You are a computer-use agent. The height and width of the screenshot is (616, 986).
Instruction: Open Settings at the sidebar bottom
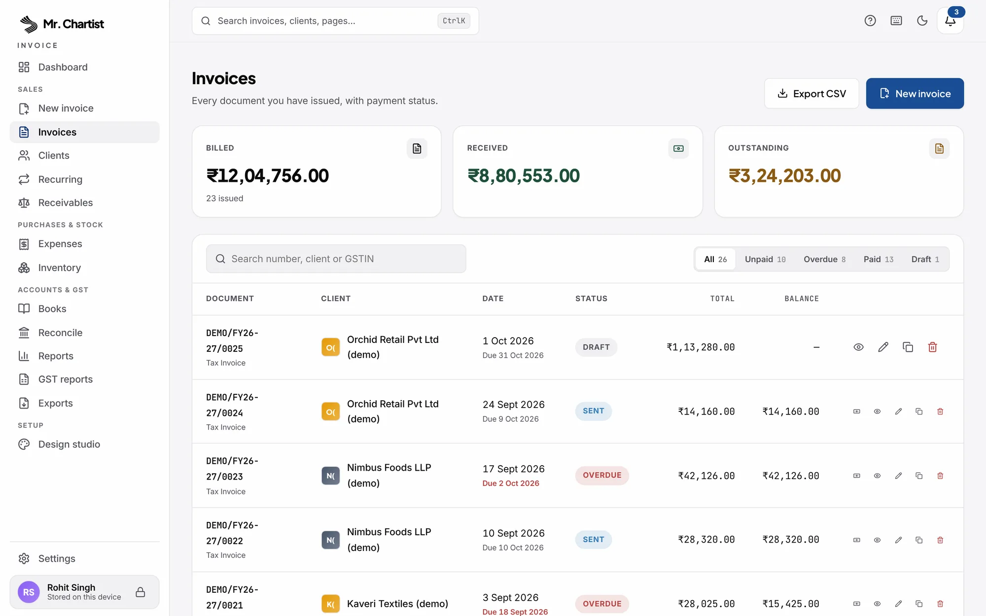[85, 558]
